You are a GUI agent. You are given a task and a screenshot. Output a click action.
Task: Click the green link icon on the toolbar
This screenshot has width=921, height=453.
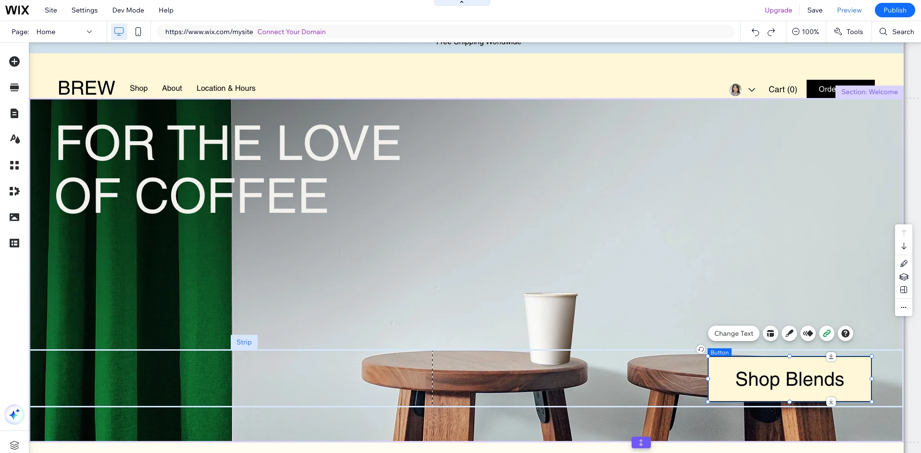[x=826, y=333]
